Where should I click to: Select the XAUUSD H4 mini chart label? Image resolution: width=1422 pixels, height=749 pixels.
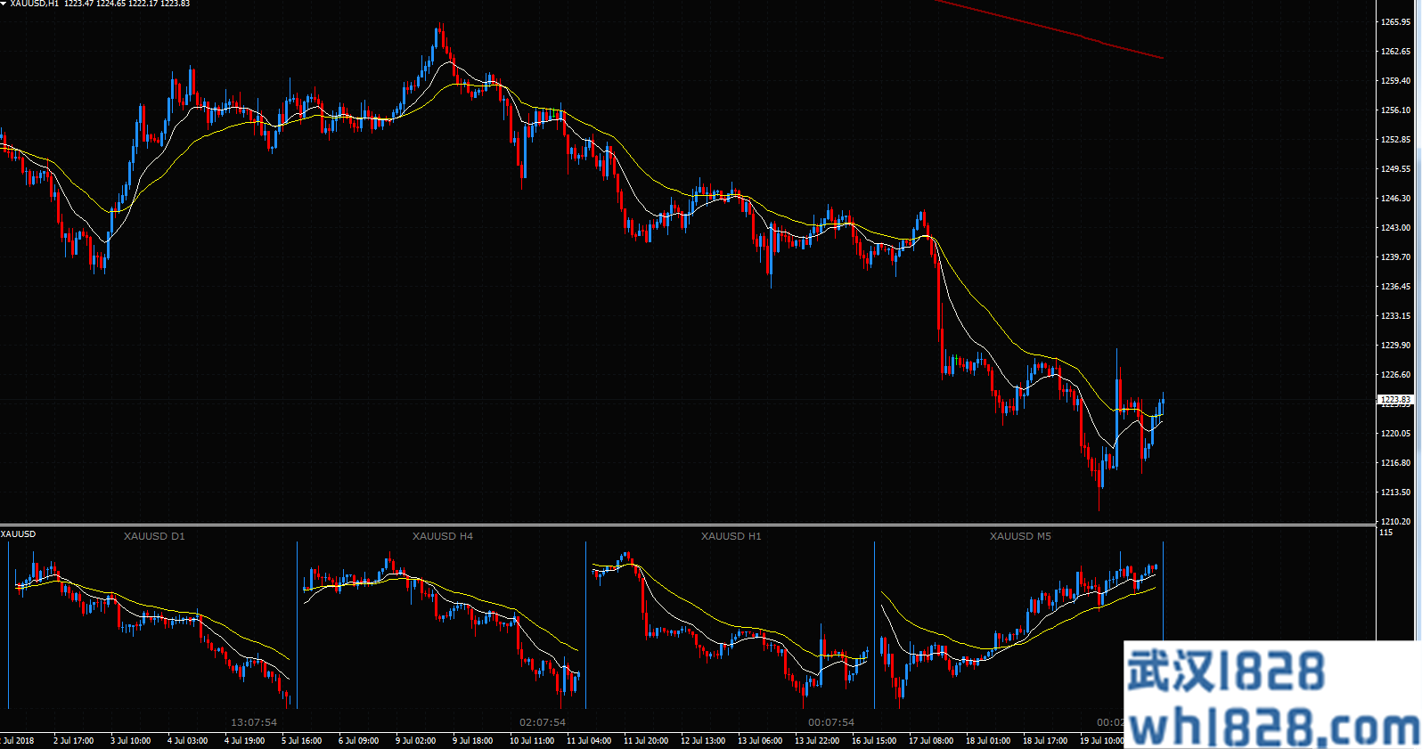[x=443, y=536]
